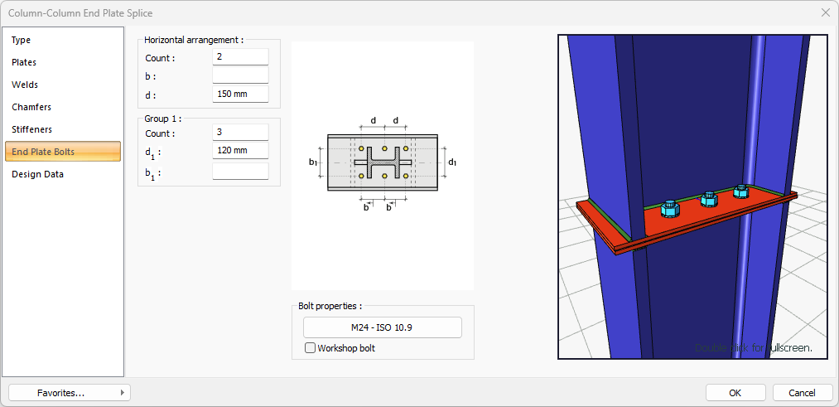Open the Type settings page
Image resolution: width=839 pixels, height=407 pixels.
point(22,40)
